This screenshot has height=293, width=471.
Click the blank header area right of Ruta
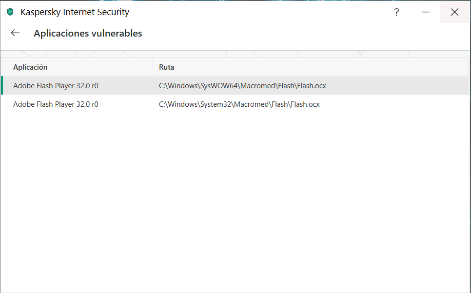click(317, 67)
